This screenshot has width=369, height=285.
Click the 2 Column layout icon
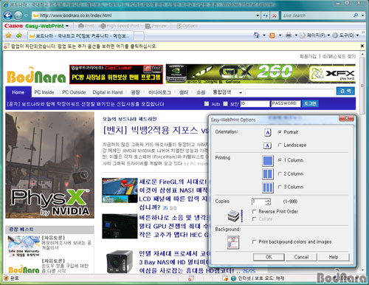pos(268,174)
